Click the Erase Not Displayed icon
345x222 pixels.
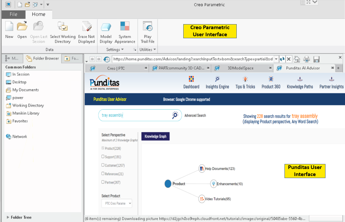(86, 26)
